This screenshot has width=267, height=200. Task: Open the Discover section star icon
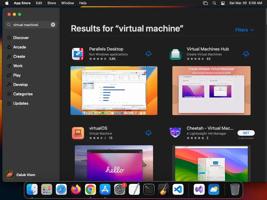pyautogui.click(x=9, y=37)
